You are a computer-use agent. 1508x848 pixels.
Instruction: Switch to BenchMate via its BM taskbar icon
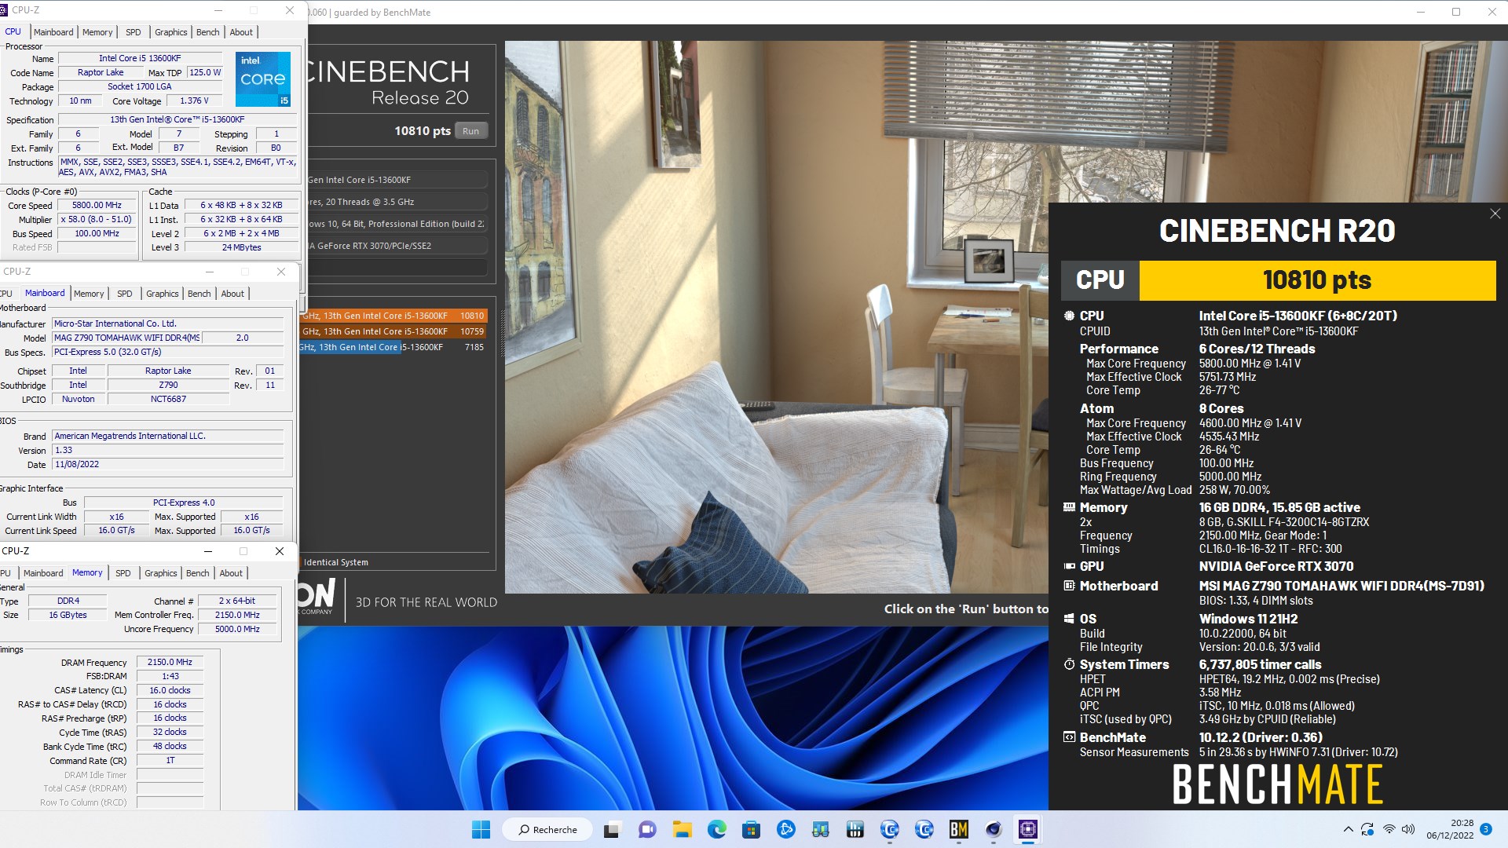(958, 829)
